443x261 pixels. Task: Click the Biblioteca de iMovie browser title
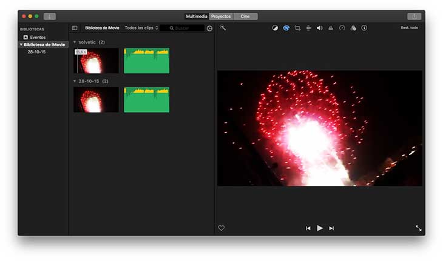pos(102,28)
